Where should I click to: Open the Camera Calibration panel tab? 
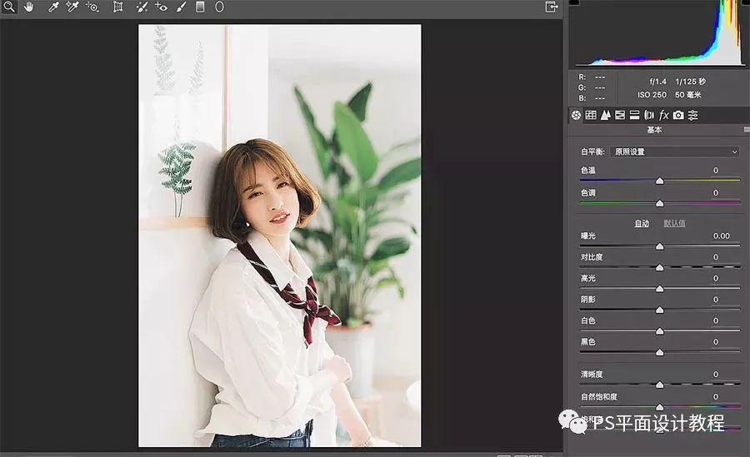(x=678, y=115)
